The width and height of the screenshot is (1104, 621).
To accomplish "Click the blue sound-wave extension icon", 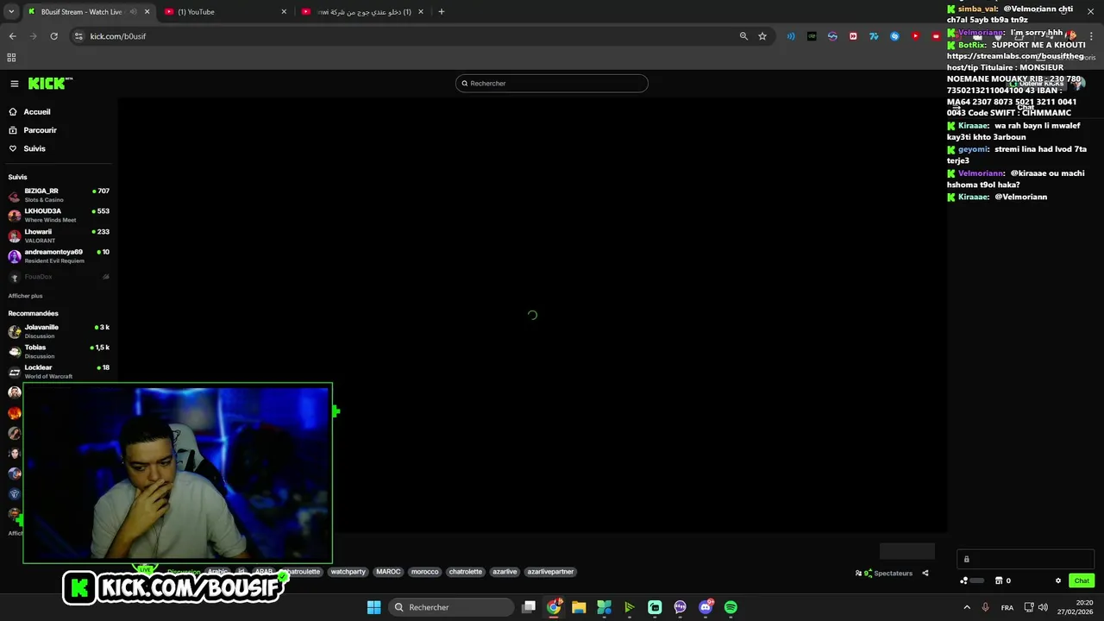I will coord(791,36).
